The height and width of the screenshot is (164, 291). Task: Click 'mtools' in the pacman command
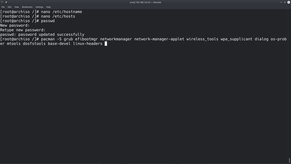point(14,44)
